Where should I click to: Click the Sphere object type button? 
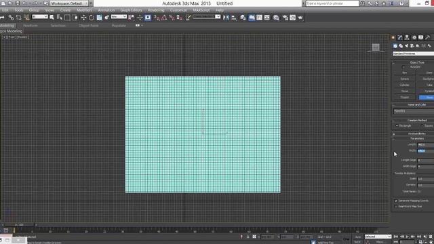405,79
